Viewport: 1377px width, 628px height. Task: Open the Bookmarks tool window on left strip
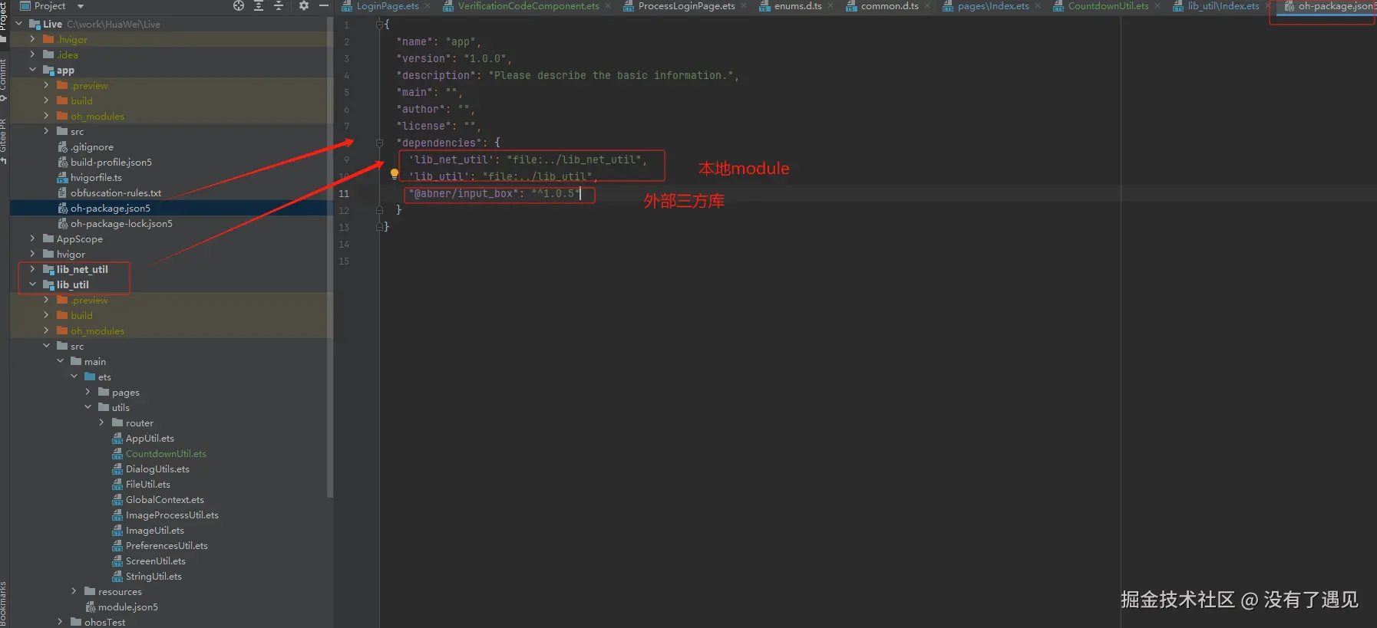(x=4, y=604)
